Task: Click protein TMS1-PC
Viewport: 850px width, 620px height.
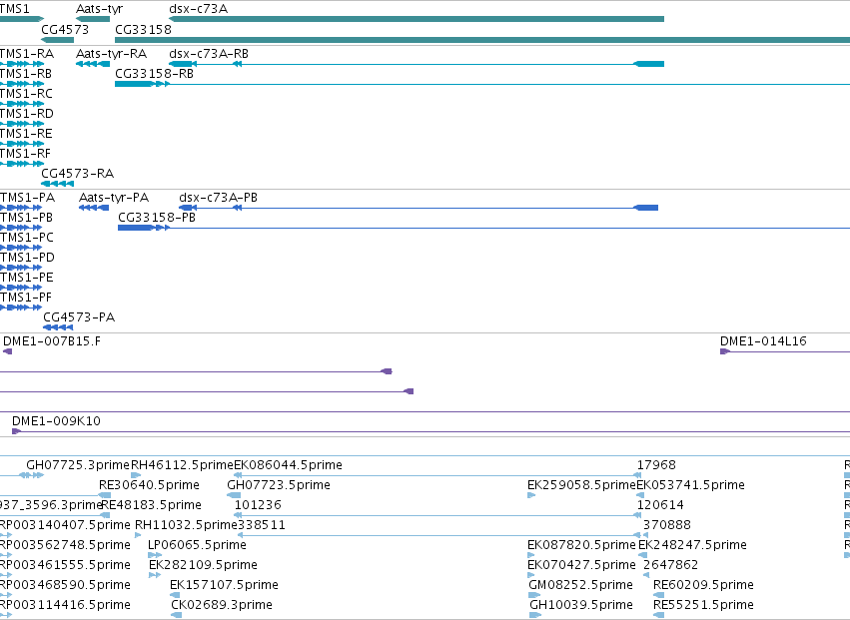Action: tap(27, 238)
